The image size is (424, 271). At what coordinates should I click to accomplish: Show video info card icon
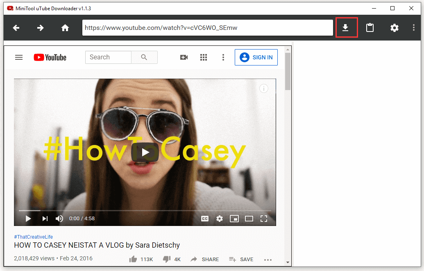[x=264, y=88]
